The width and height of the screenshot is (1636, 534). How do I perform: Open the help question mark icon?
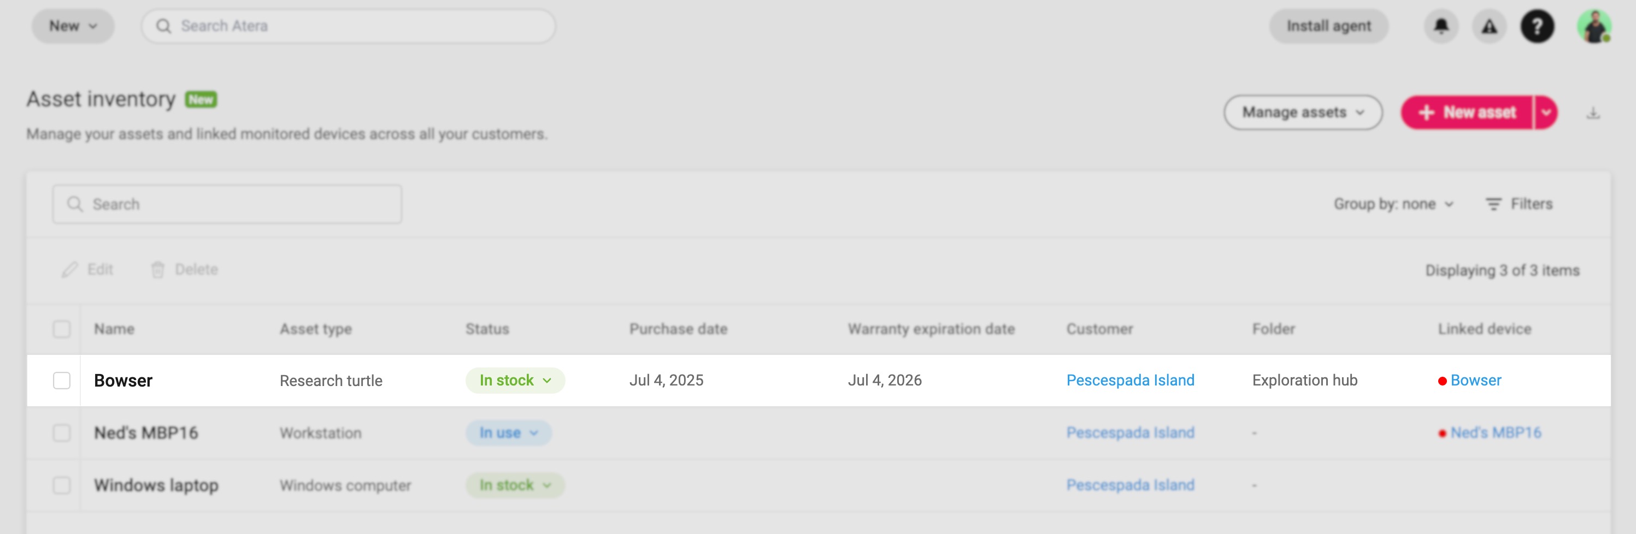click(1537, 26)
